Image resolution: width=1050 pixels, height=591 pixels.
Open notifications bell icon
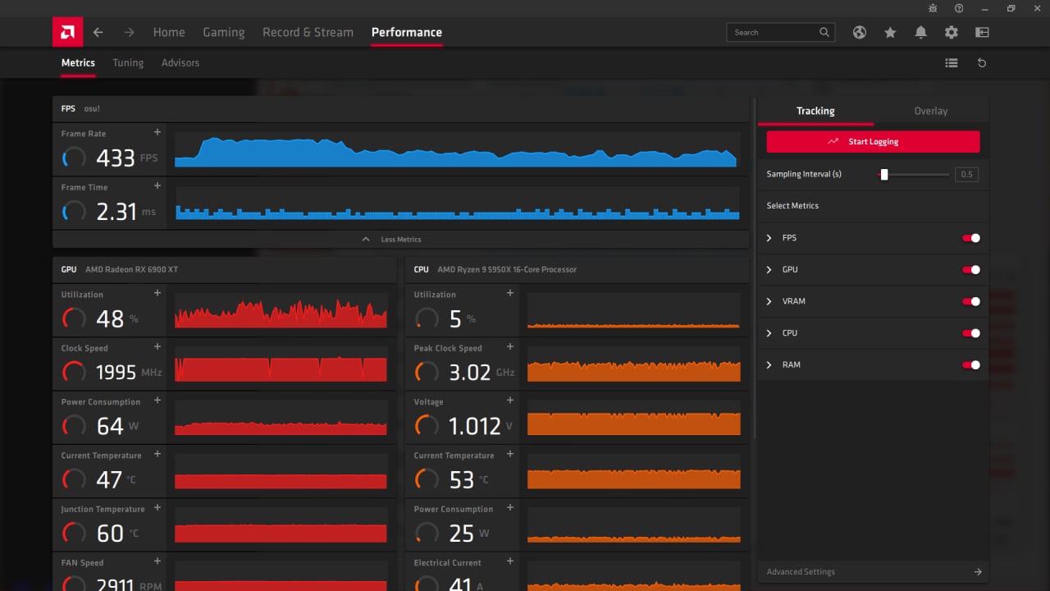tap(920, 33)
